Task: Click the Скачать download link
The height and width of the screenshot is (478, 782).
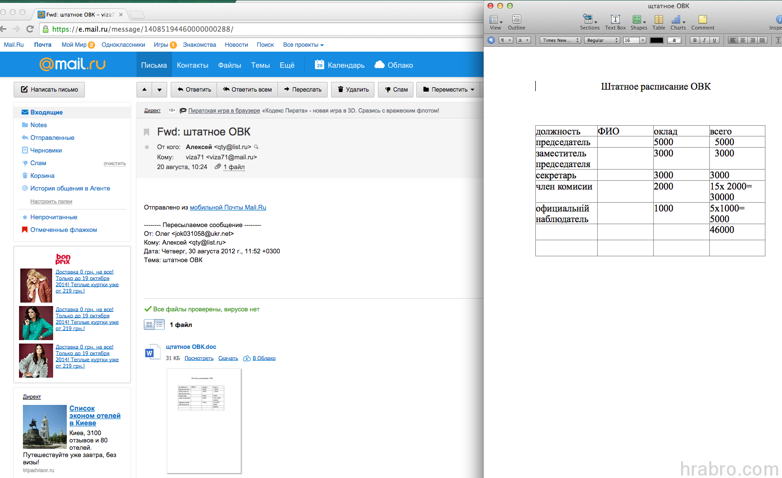Action: tap(228, 359)
